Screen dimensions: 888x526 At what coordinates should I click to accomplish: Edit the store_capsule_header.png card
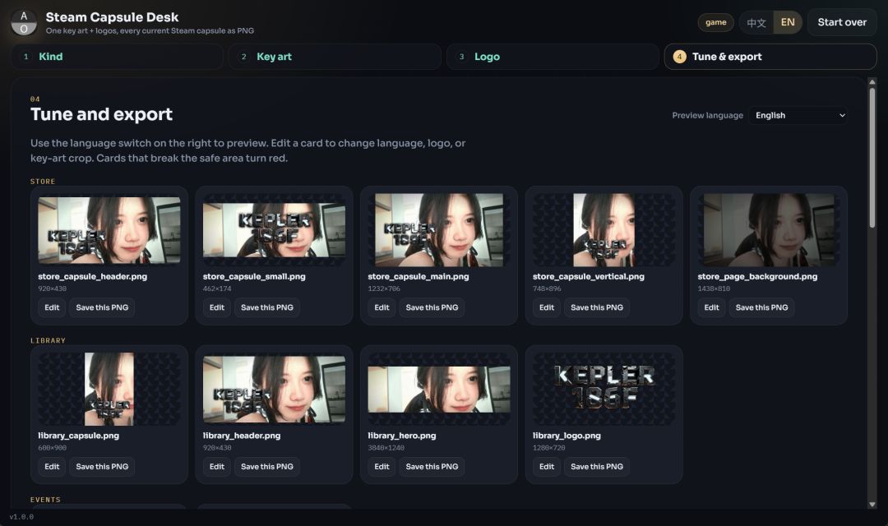coord(52,307)
